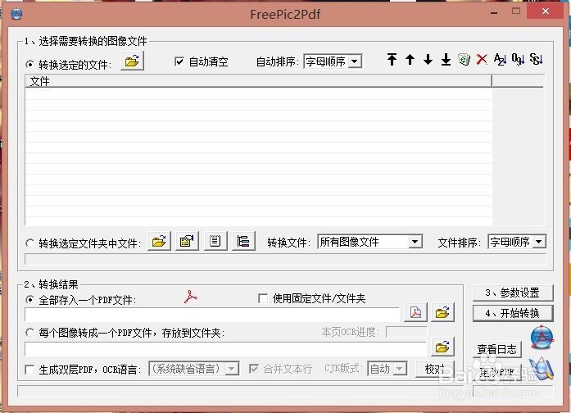Select 转换选定文件夹中文件 radio button
This screenshot has height=413, width=571.
point(29,243)
